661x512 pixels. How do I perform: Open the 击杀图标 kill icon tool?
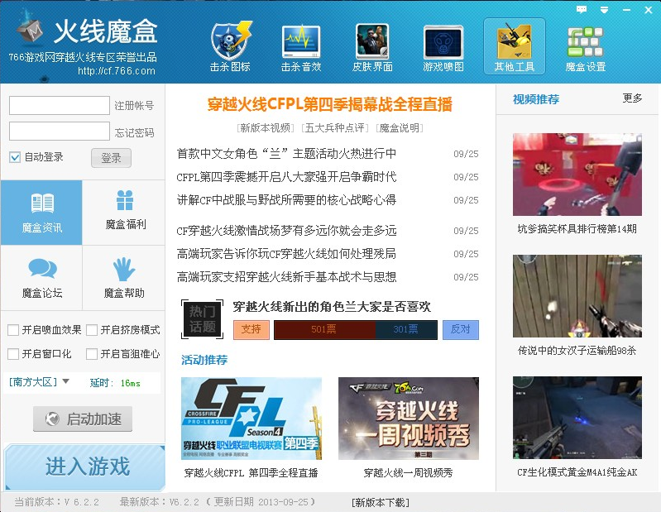(x=230, y=47)
